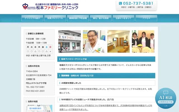Click the 土 column header in schedule table
Image resolution: width=179 pixels, height=112 pixels.
47,47
